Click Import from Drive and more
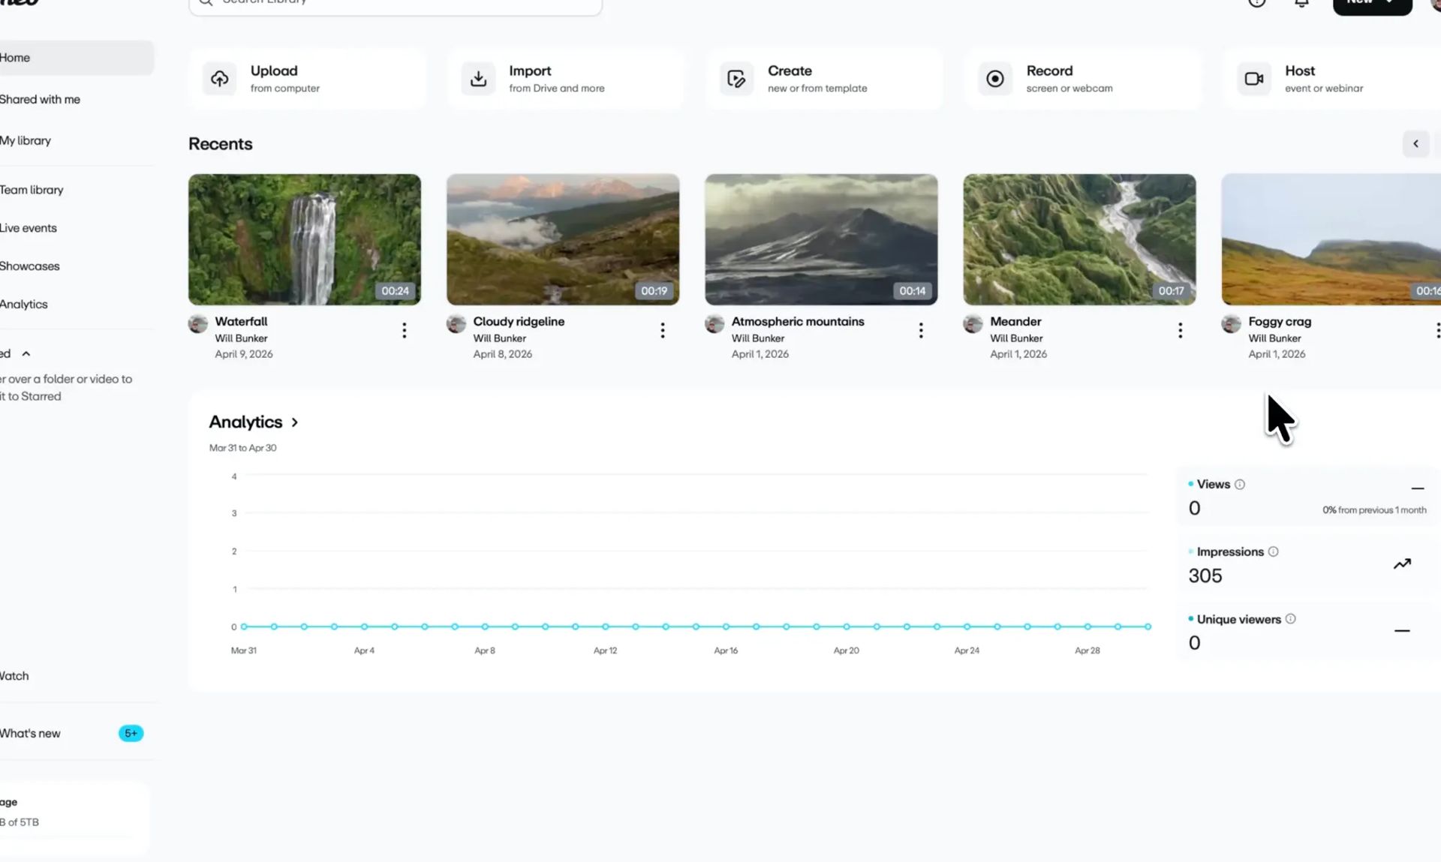 tap(566, 79)
